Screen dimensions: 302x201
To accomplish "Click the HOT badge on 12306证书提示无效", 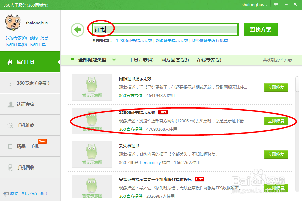I will [163, 112].
